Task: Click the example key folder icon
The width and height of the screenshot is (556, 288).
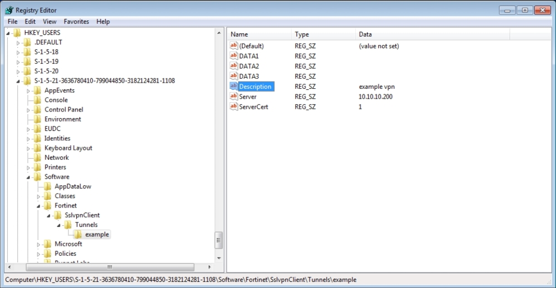Action: point(78,234)
